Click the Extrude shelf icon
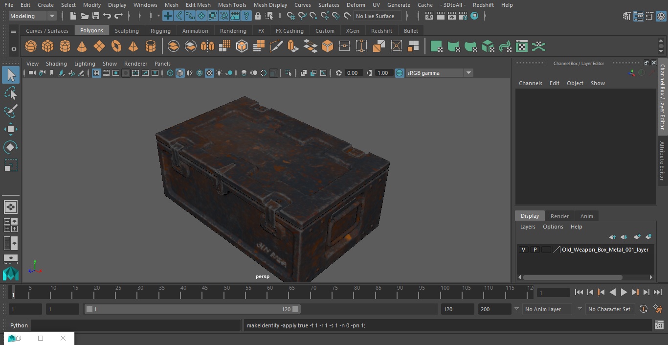668x345 pixels. point(293,46)
